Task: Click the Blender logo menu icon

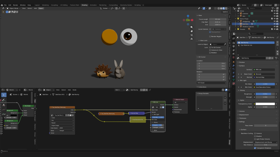Action: [2, 5]
